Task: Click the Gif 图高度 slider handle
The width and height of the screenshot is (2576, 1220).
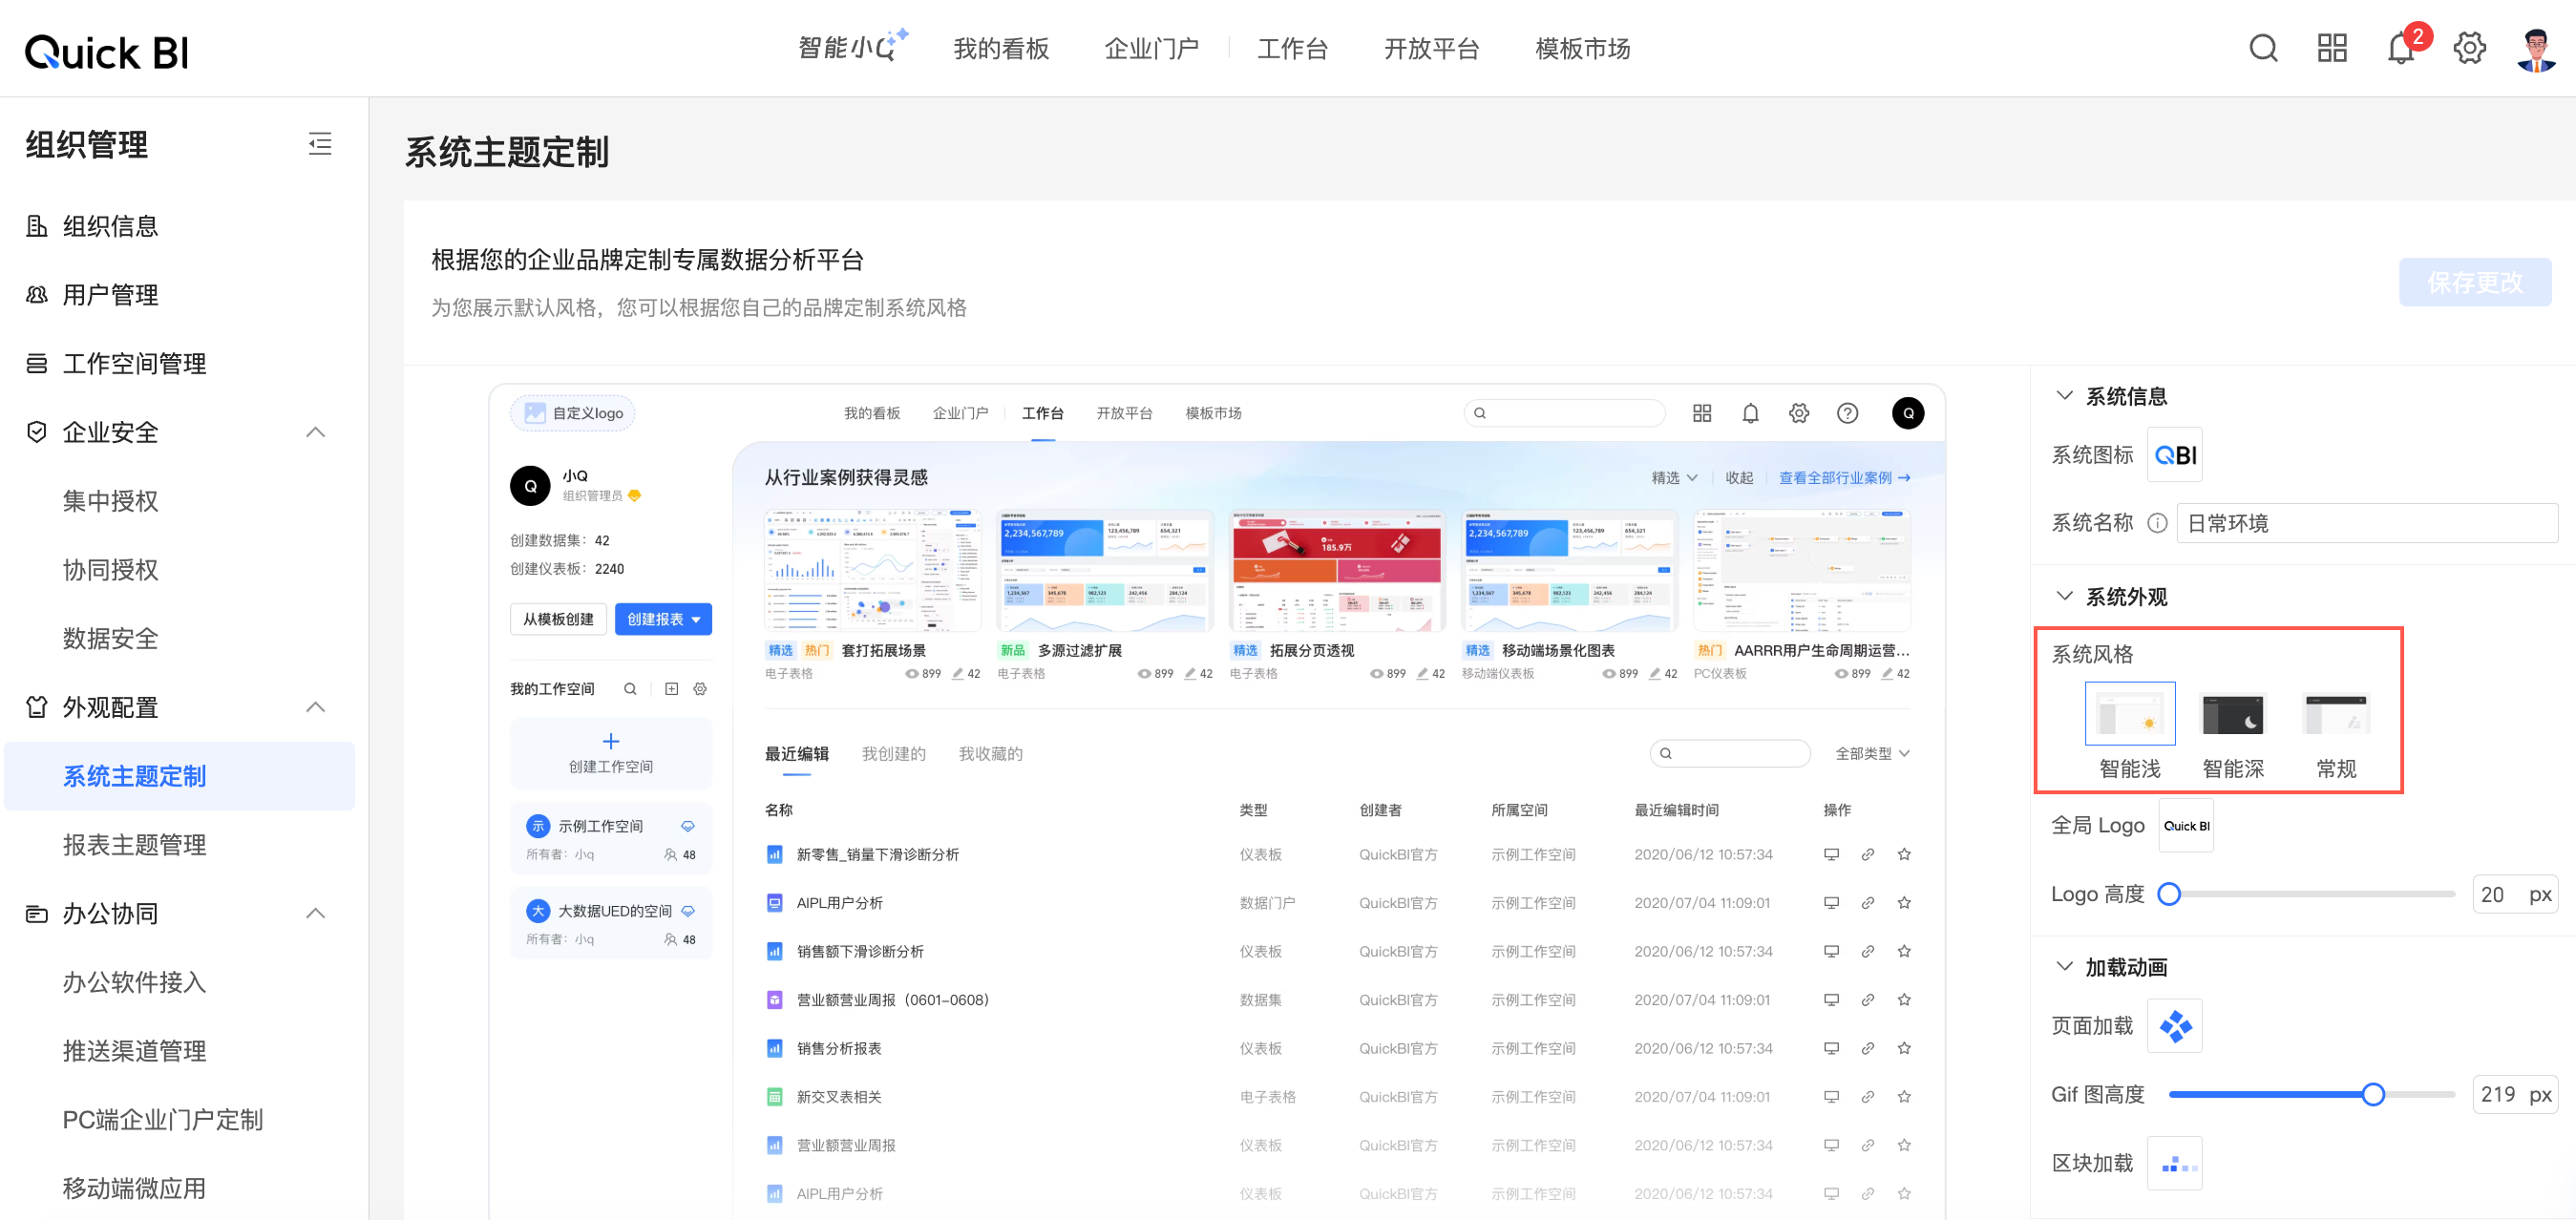Action: pyautogui.click(x=2372, y=1094)
